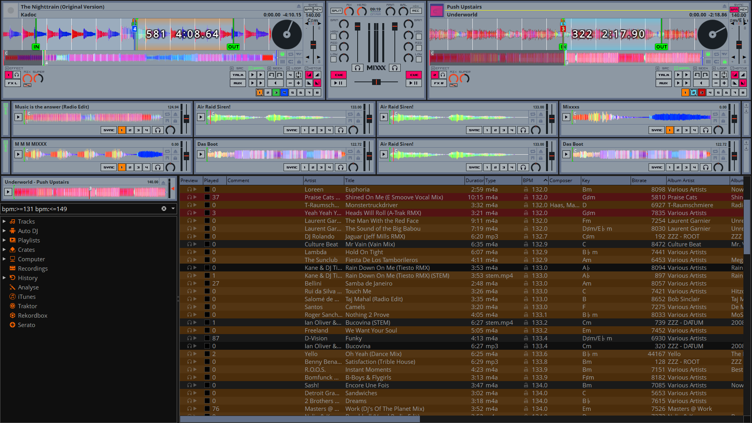Image resolution: width=752 pixels, height=423 pixels.
Task: Click the crossfader slider
Action: pyautogui.click(x=376, y=82)
